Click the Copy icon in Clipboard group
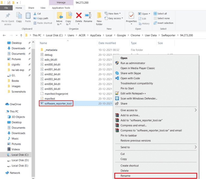 19,15
